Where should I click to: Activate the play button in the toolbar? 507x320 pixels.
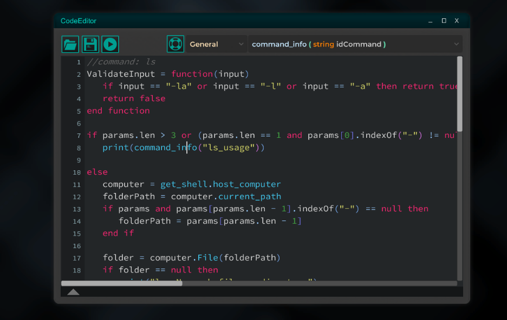click(110, 44)
